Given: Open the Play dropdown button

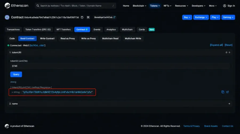Looking at the screenshot, I should coord(215,17).
